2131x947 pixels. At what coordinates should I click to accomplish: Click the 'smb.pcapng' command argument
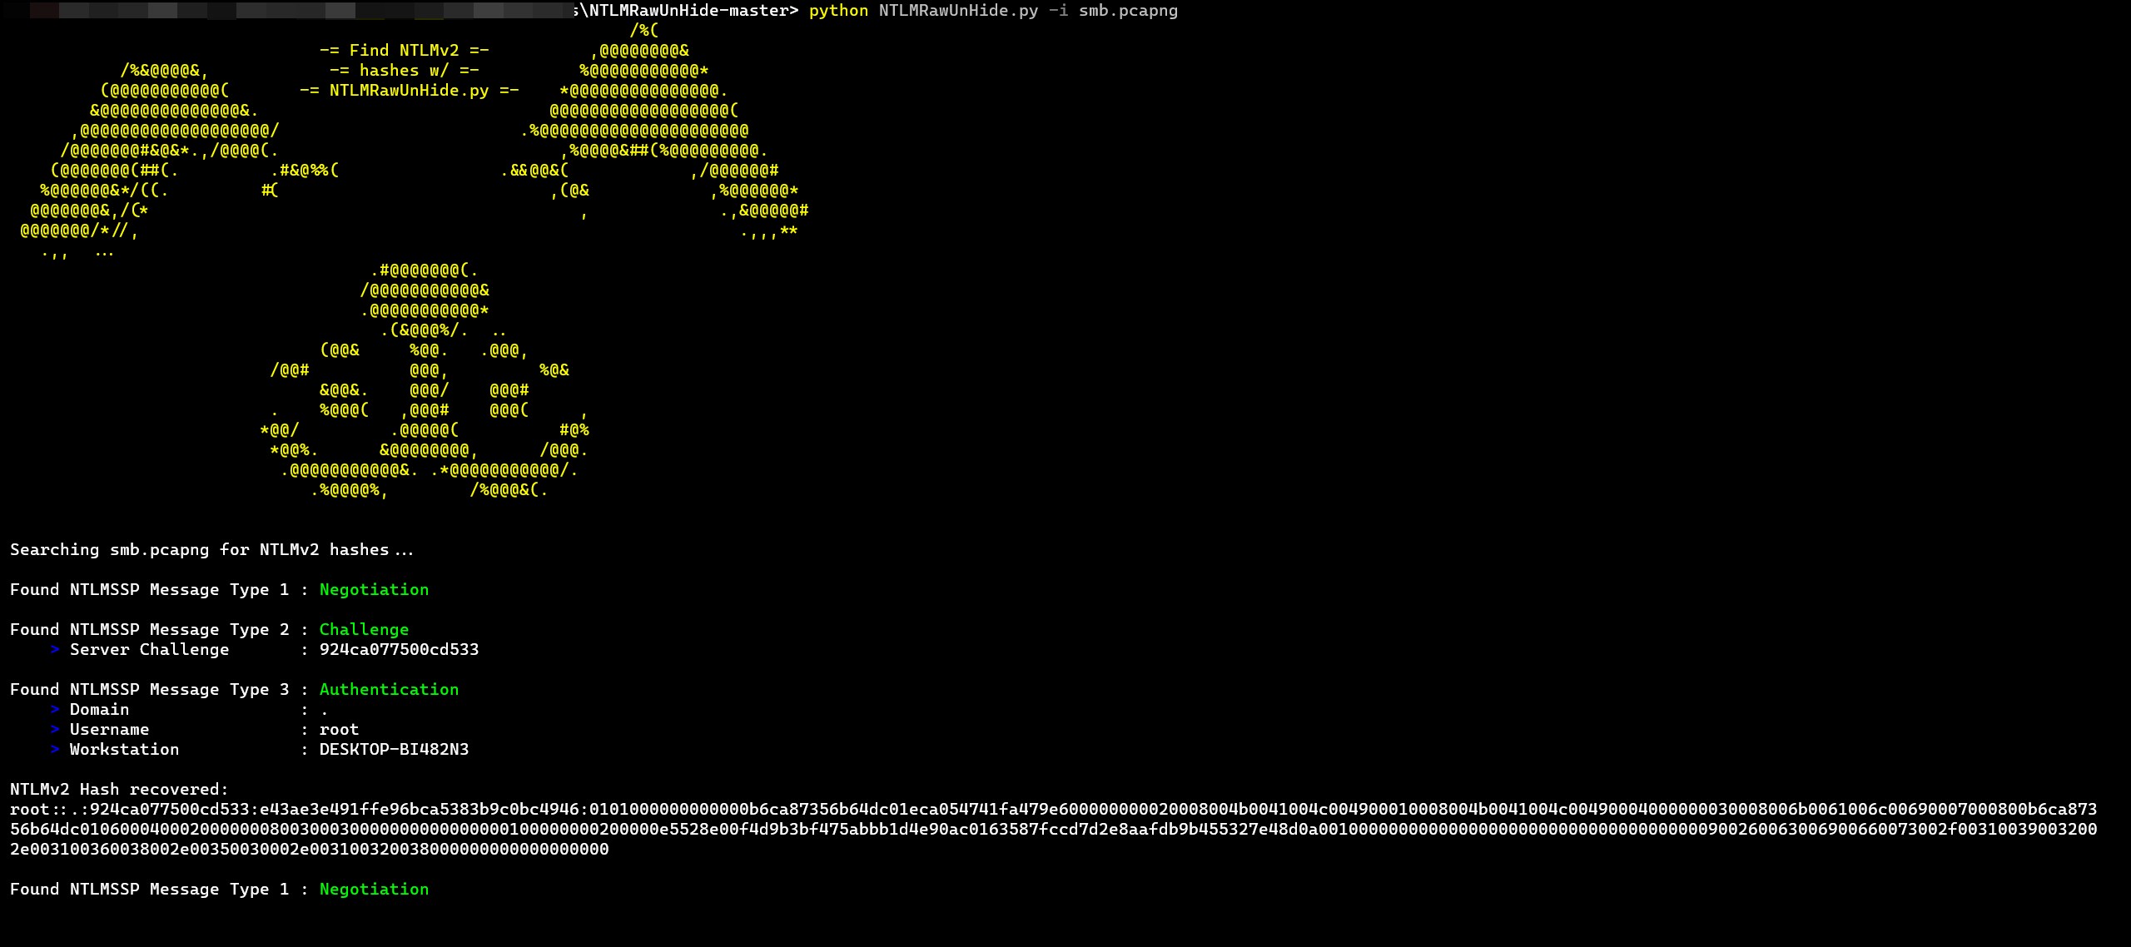point(1128,11)
